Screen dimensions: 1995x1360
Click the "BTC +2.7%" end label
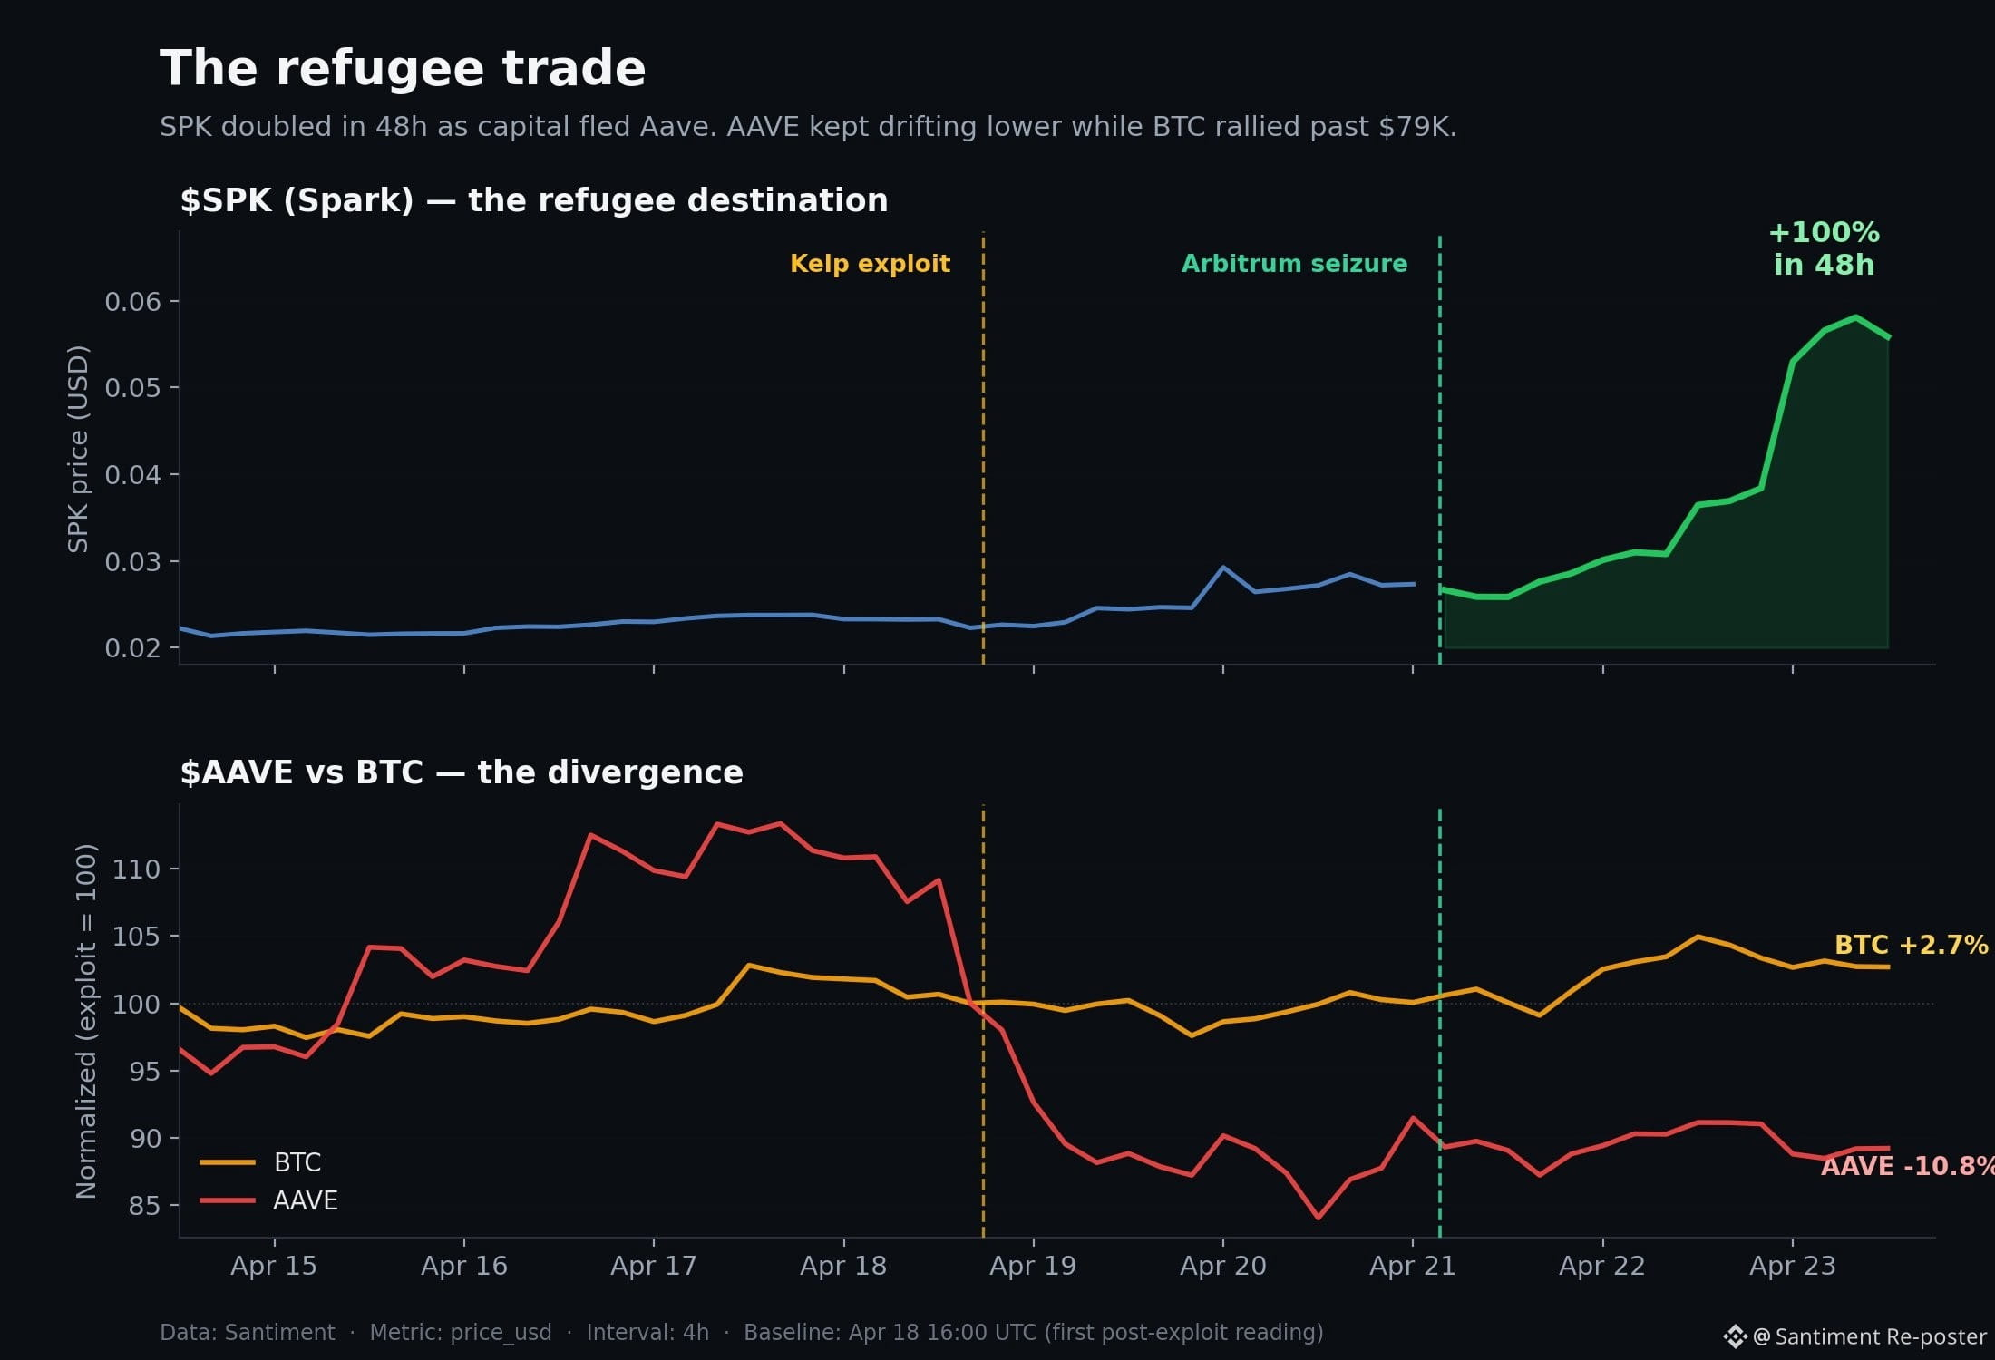(1912, 946)
